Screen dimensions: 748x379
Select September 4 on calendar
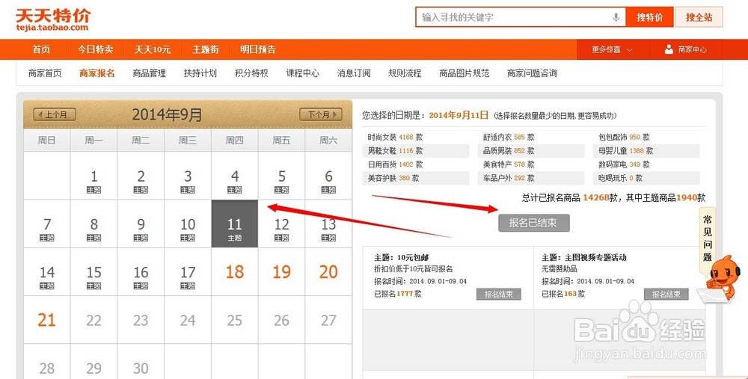(235, 176)
